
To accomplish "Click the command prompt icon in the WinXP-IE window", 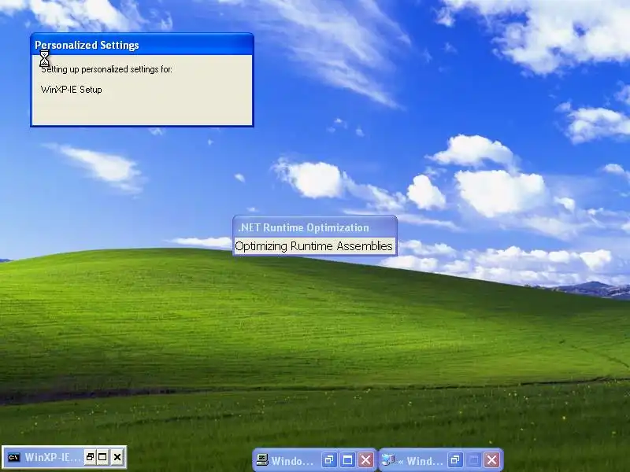I will (x=13, y=457).
